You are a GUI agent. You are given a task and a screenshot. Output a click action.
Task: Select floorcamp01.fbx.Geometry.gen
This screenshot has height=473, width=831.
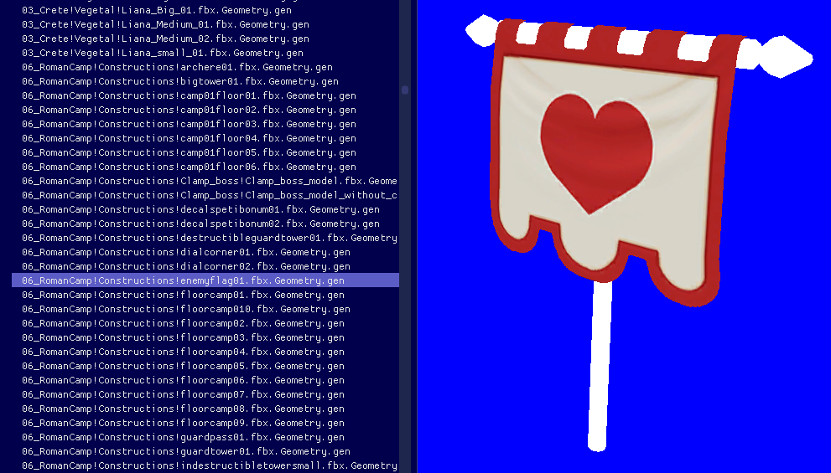coord(205,296)
